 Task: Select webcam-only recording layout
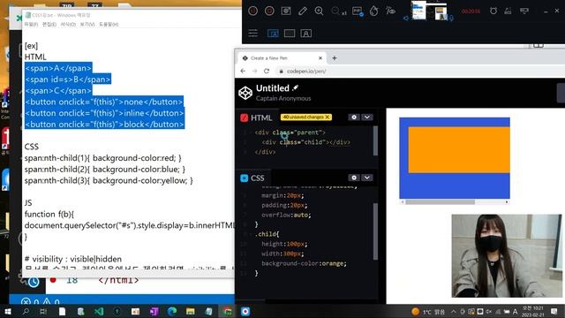[306, 34]
